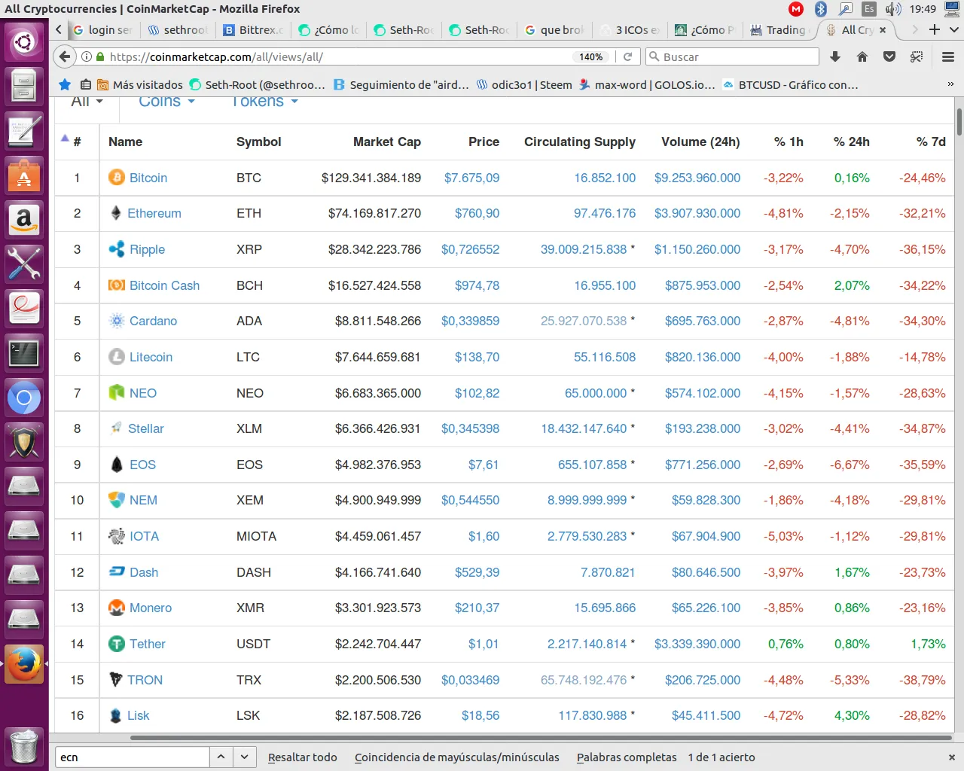Screen dimensions: 964x771
Task: Open the Firefox hamburger menu
Action: pos(948,56)
